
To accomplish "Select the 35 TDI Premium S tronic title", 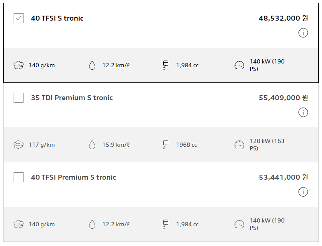I will point(72,98).
